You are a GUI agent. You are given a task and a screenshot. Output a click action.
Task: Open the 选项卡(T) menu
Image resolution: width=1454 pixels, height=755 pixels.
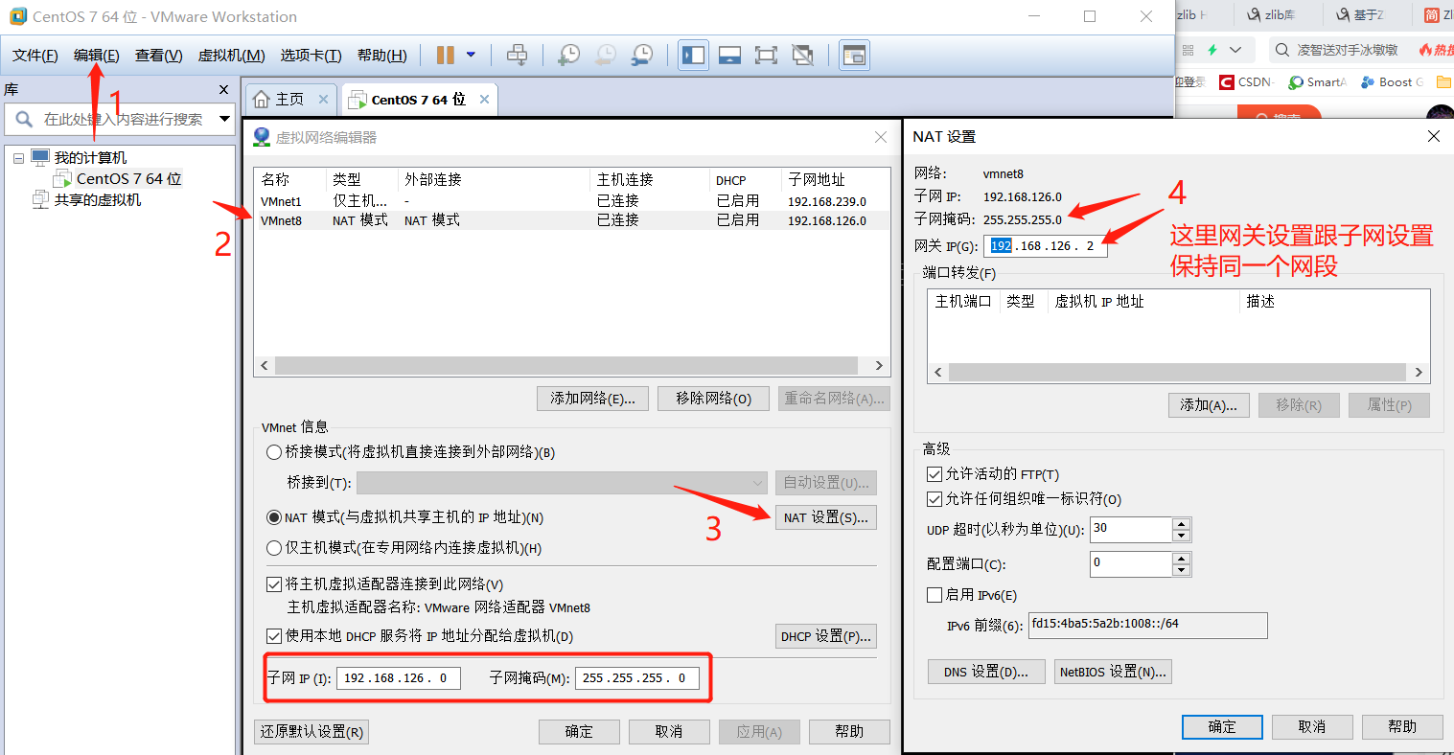(x=311, y=56)
